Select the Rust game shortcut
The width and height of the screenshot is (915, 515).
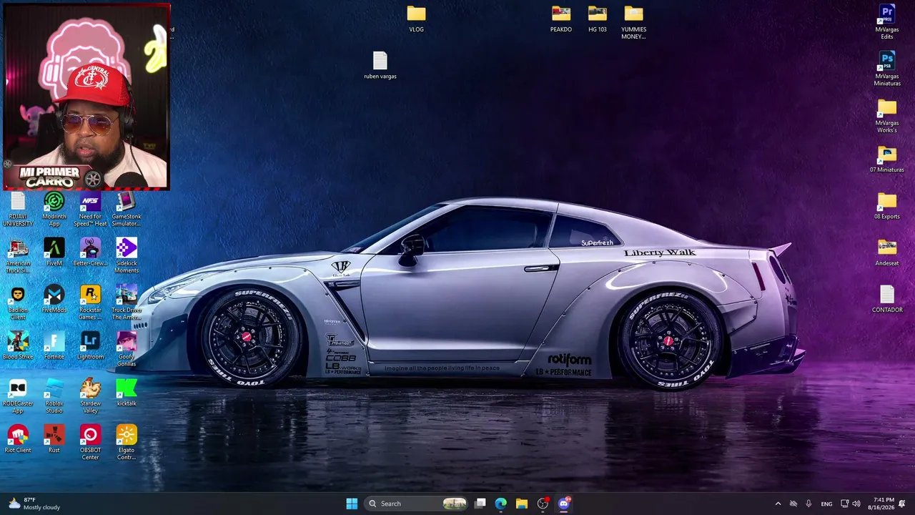point(54,439)
